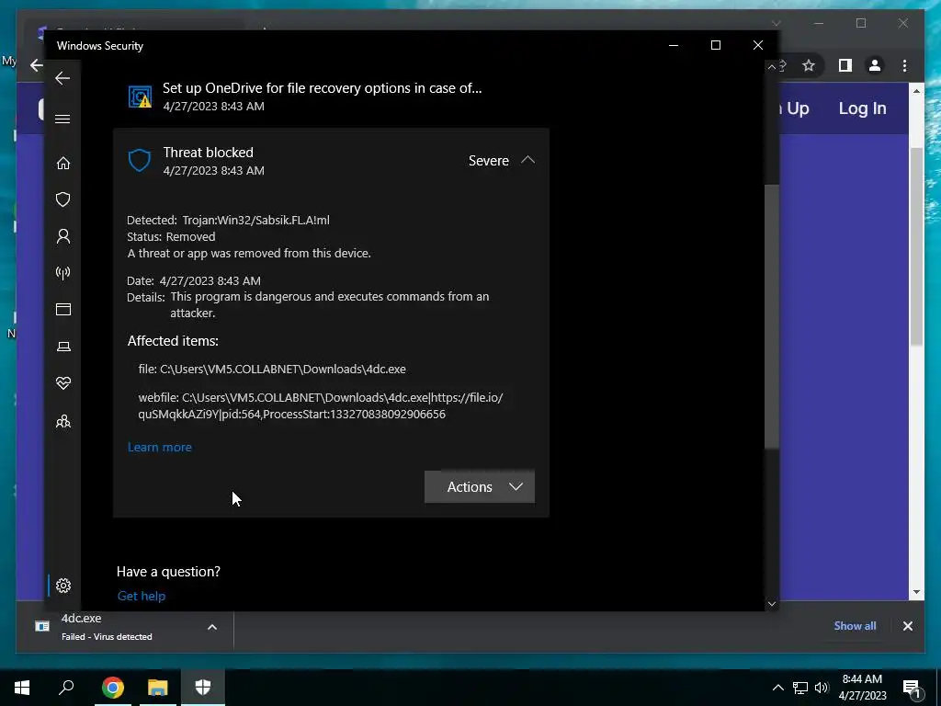Open volume tray icon
The width and height of the screenshot is (941, 706).
pyautogui.click(x=822, y=688)
